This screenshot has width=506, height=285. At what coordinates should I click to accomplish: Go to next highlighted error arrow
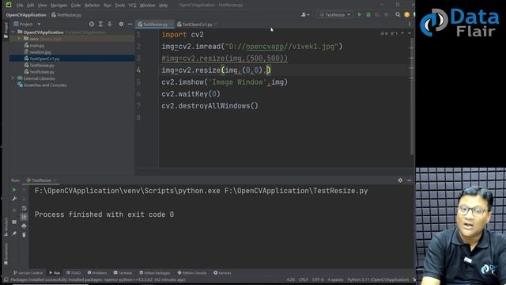410,33
